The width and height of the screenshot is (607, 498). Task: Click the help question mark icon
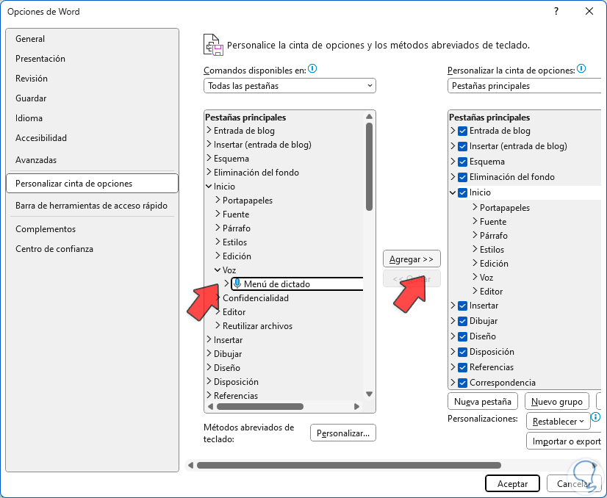pos(556,11)
